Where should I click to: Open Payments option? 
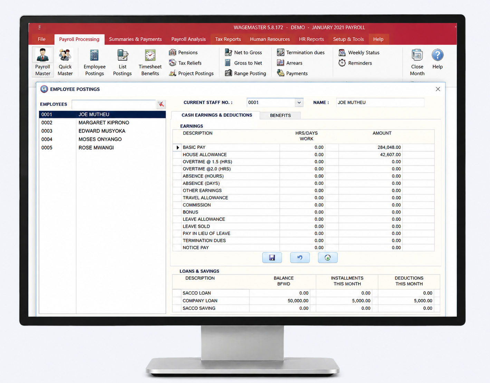(x=292, y=73)
